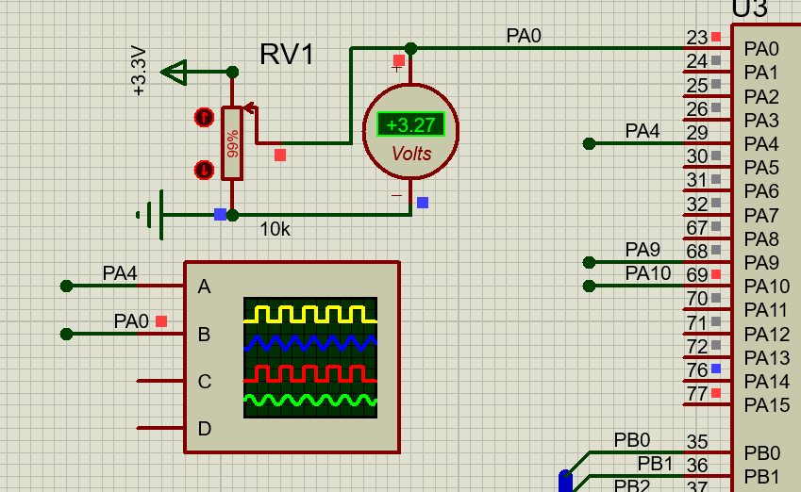The height and width of the screenshot is (492, 801).
Task: Click oscilloscope channel A label
Action: (204, 287)
